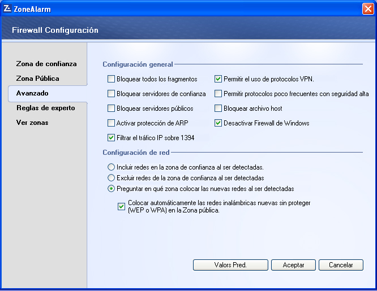The width and height of the screenshot is (377, 291).
Task: Uncheck Desactivar Firewall de Windows
Action: pos(218,123)
